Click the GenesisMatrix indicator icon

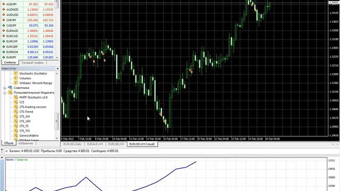coord(15,135)
